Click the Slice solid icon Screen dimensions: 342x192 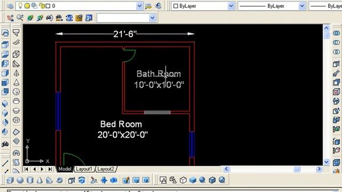coord(94,180)
